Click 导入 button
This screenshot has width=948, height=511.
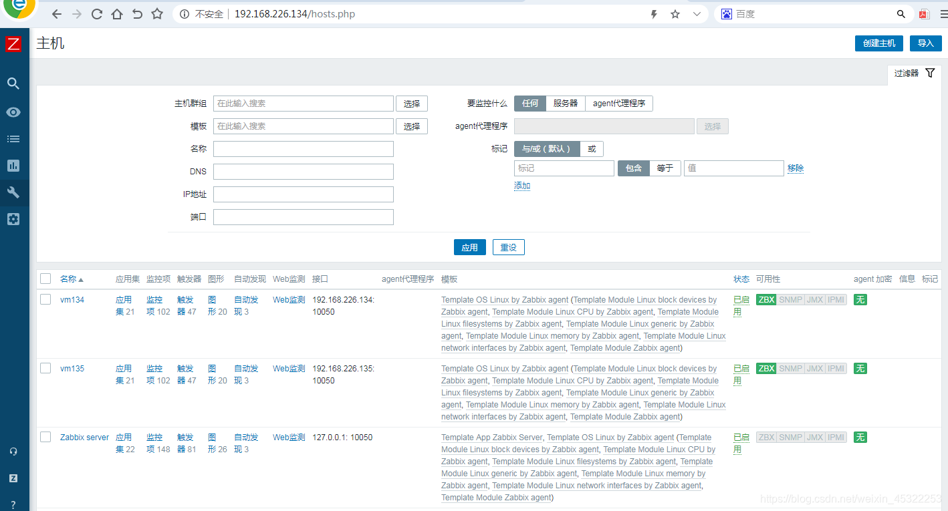(x=926, y=43)
